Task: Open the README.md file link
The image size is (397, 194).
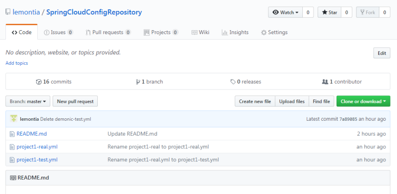Action: [32, 134]
